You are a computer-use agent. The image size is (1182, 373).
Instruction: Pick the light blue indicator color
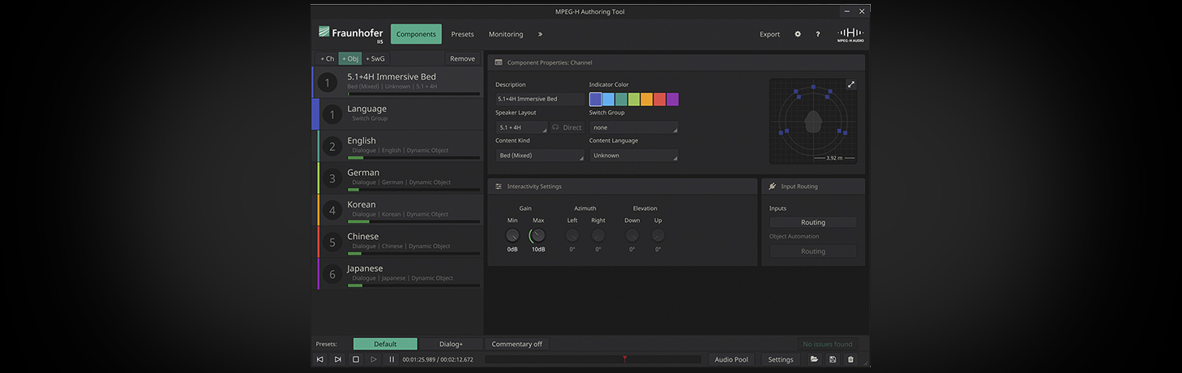[x=608, y=99]
